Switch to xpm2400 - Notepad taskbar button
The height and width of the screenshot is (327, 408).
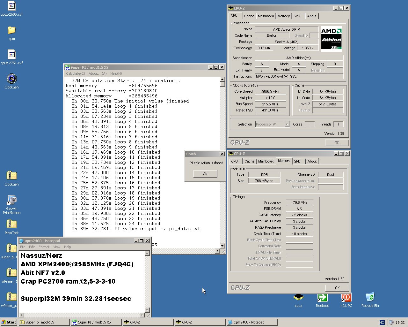(x=252, y=322)
